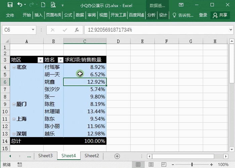Click the horizontal scrollbar left arrow
This screenshot has width=235, height=168.
[x=149, y=157]
